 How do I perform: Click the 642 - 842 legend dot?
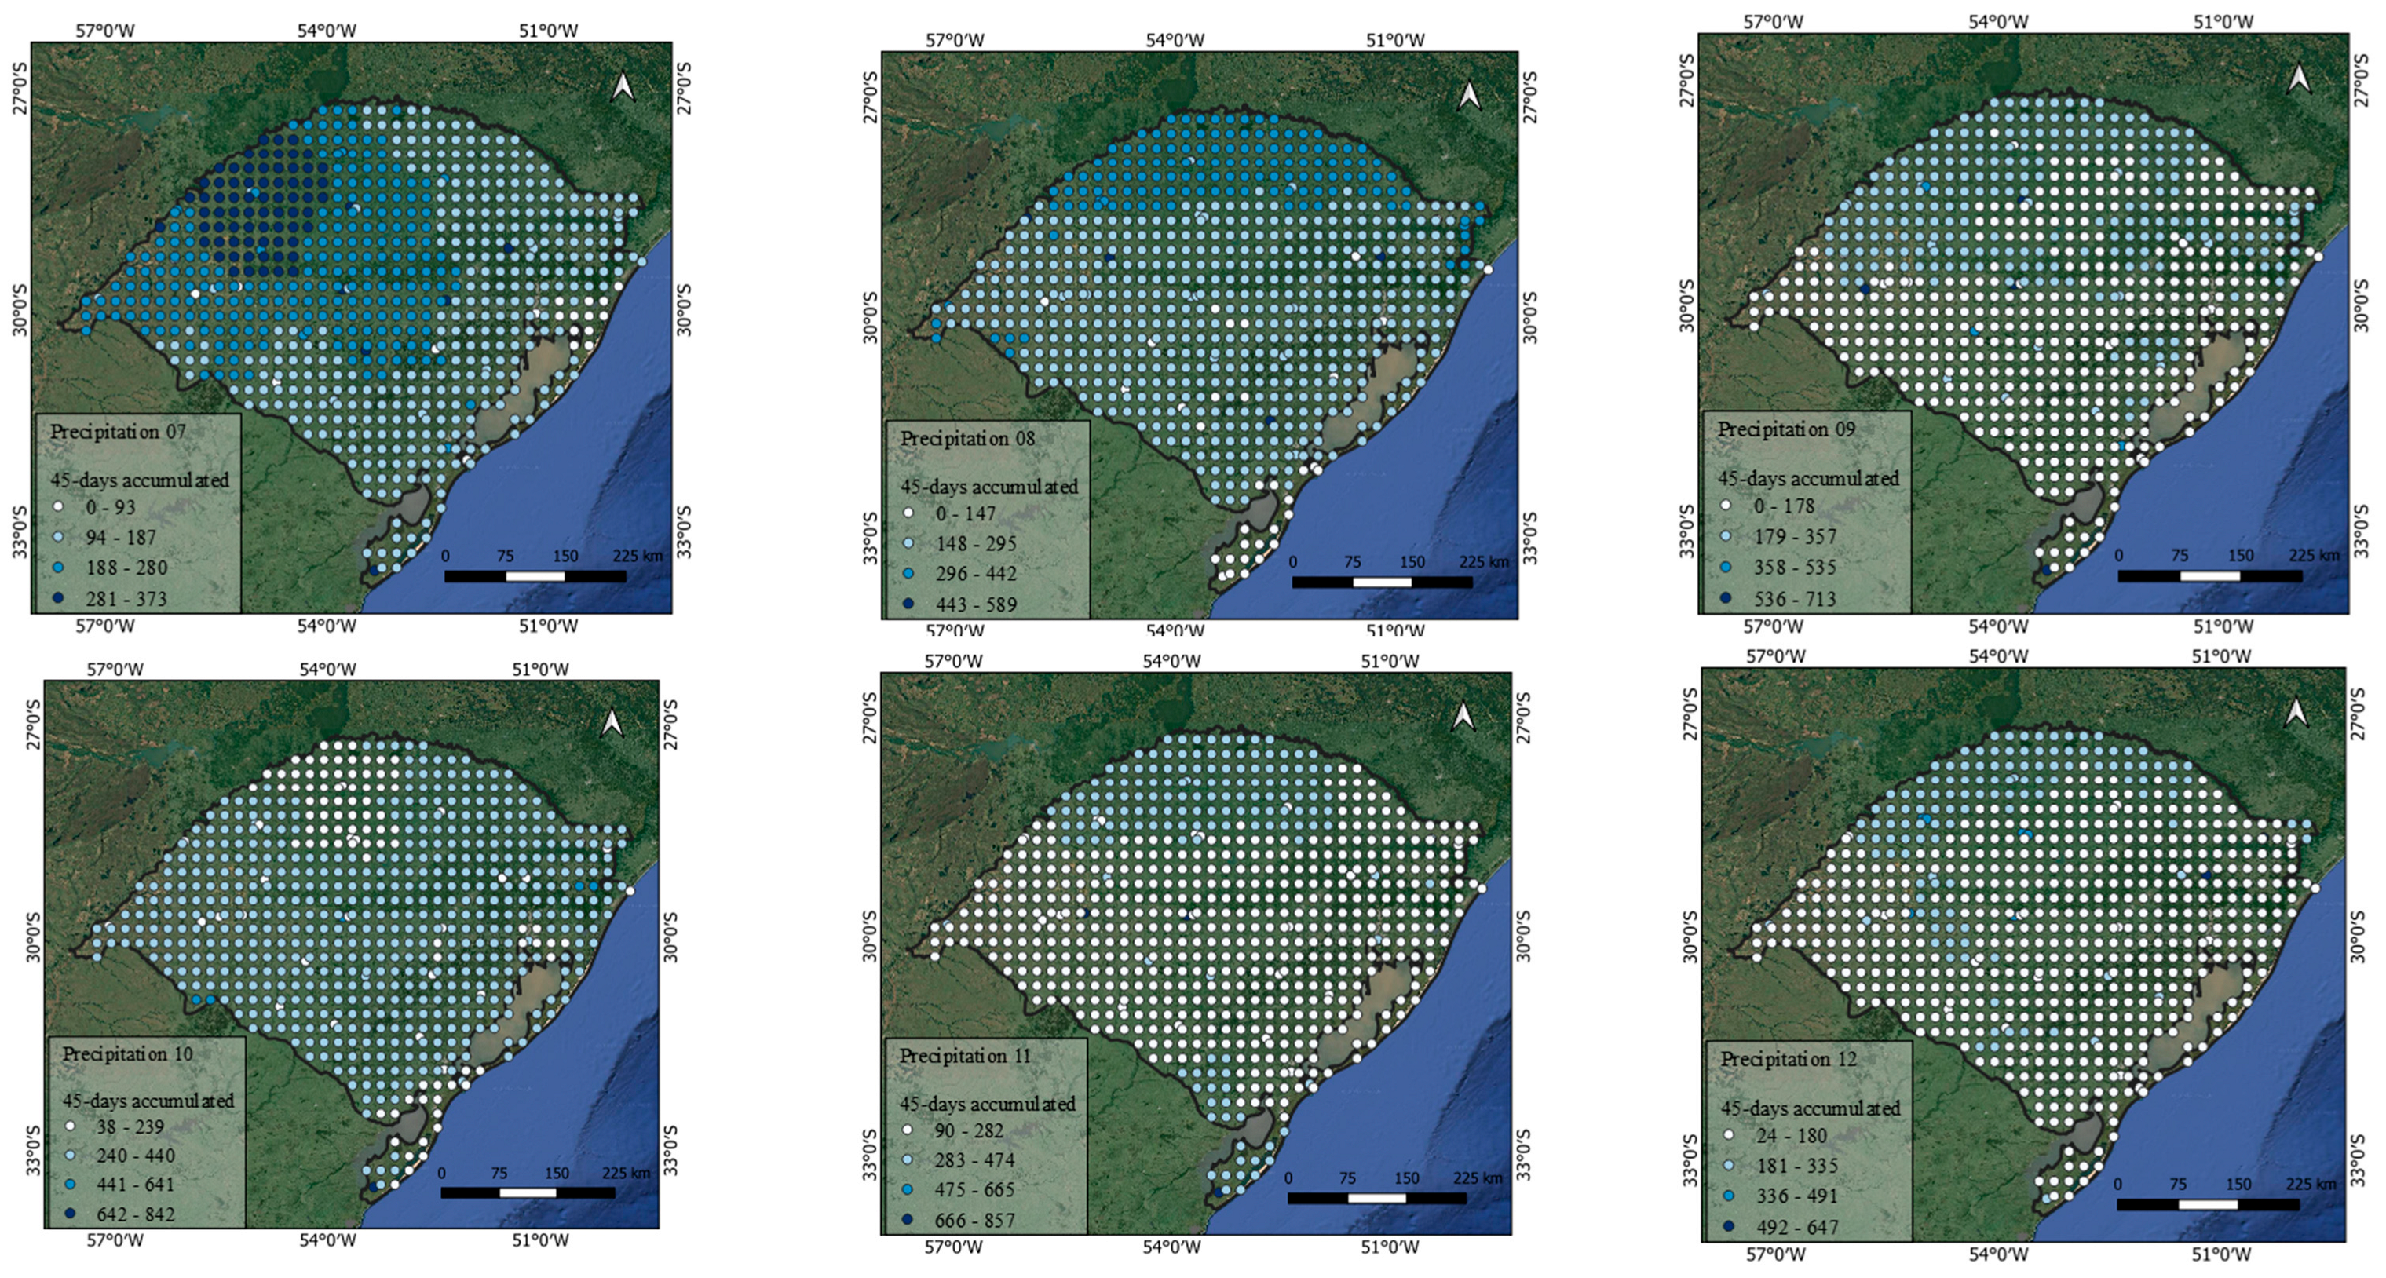point(71,1213)
